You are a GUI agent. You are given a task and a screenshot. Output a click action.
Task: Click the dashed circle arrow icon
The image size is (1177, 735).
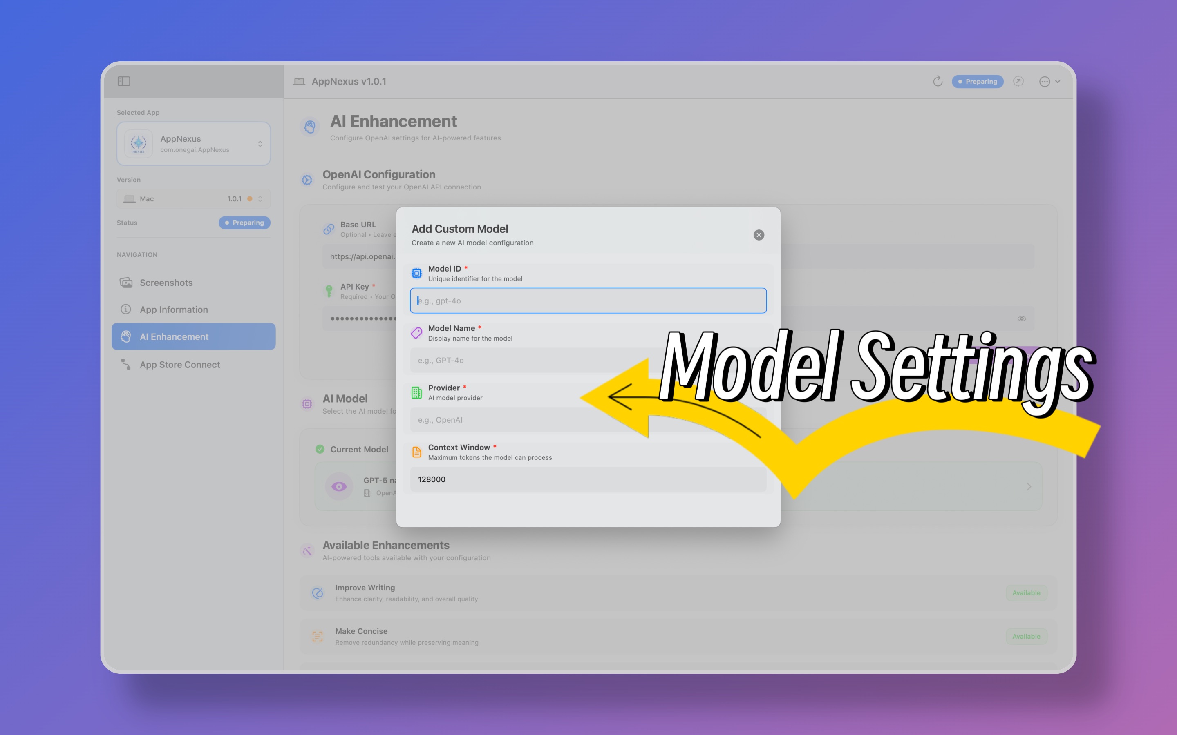coord(1018,81)
